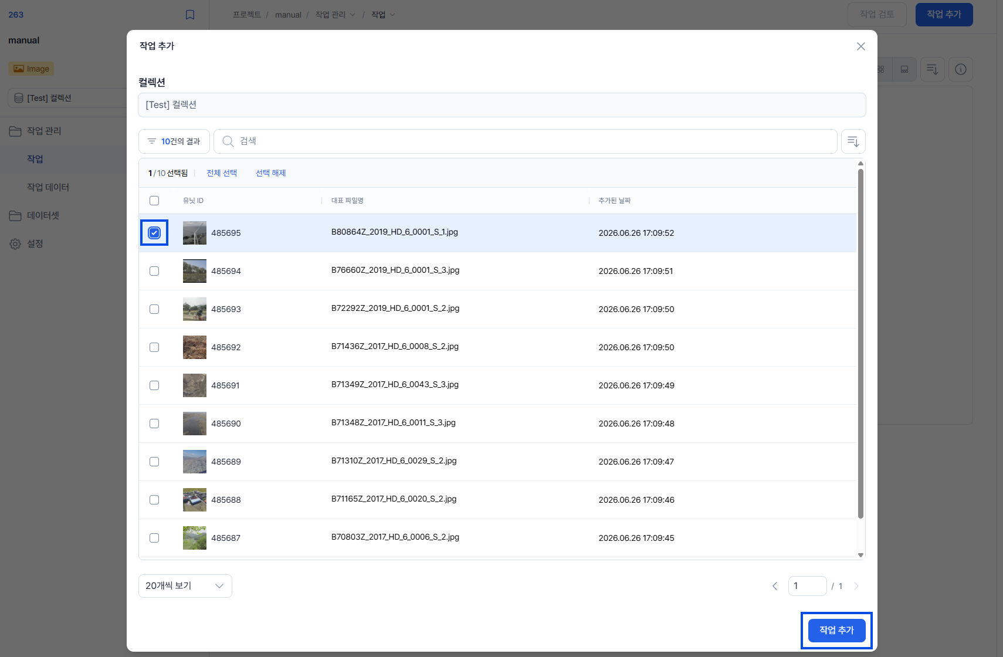Check the checkbox for unit 485693
The width and height of the screenshot is (1003, 657).
point(154,309)
